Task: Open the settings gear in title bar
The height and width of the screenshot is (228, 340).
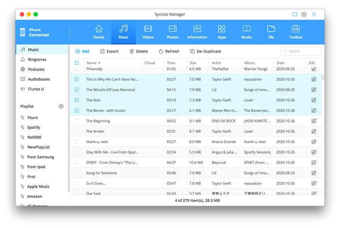Action: (x=304, y=14)
